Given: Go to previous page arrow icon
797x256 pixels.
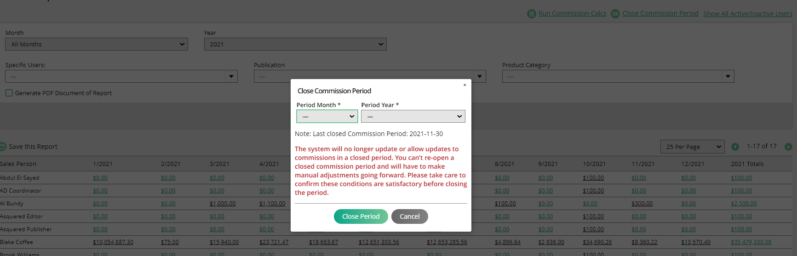Looking at the screenshot, I should [735, 147].
